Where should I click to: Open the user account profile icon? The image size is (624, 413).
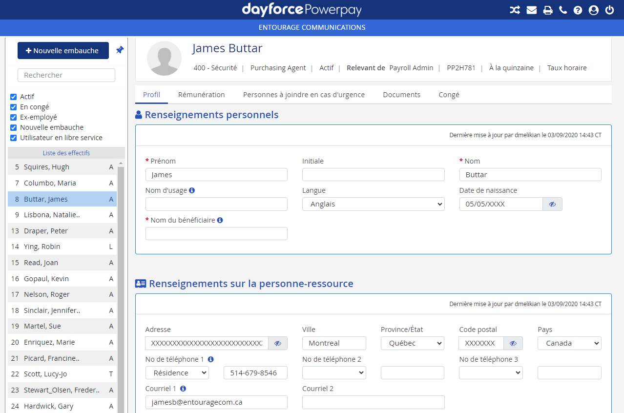[x=593, y=10]
